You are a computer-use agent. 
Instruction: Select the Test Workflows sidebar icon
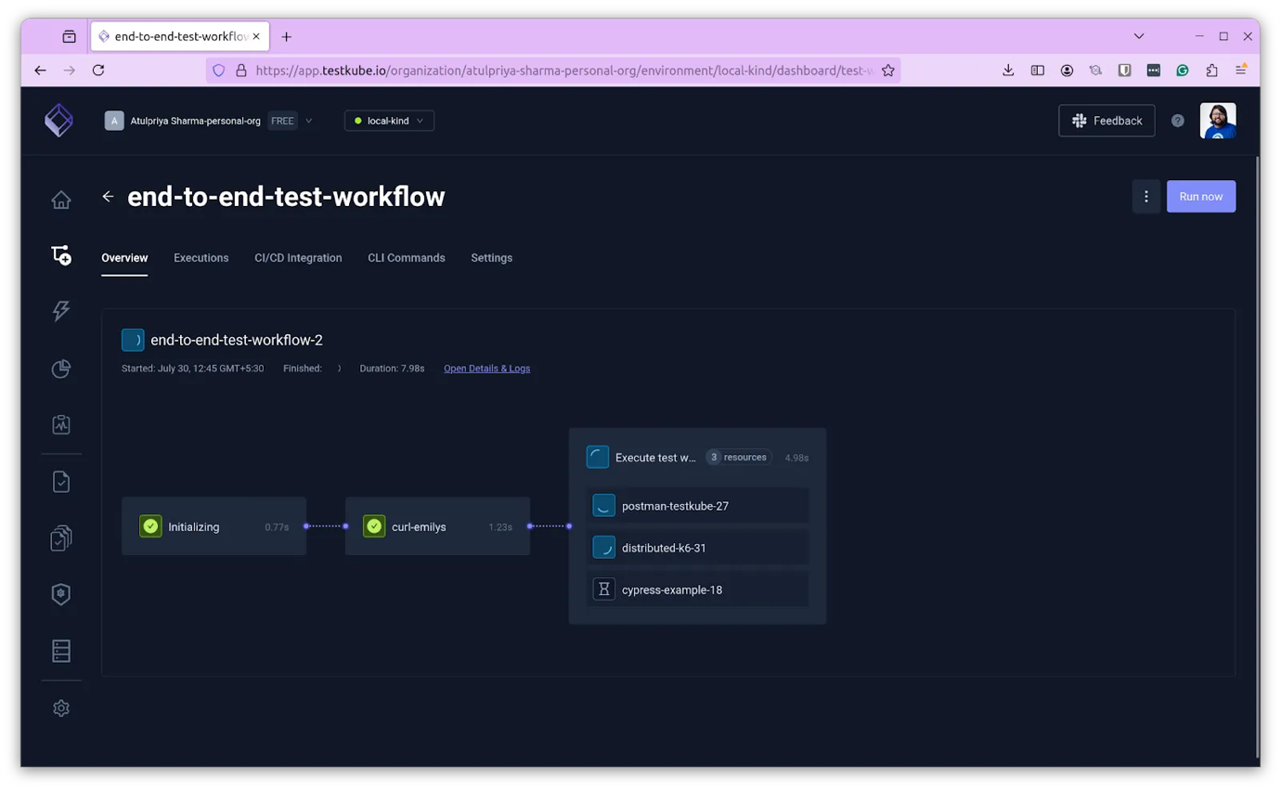[60, 254]
